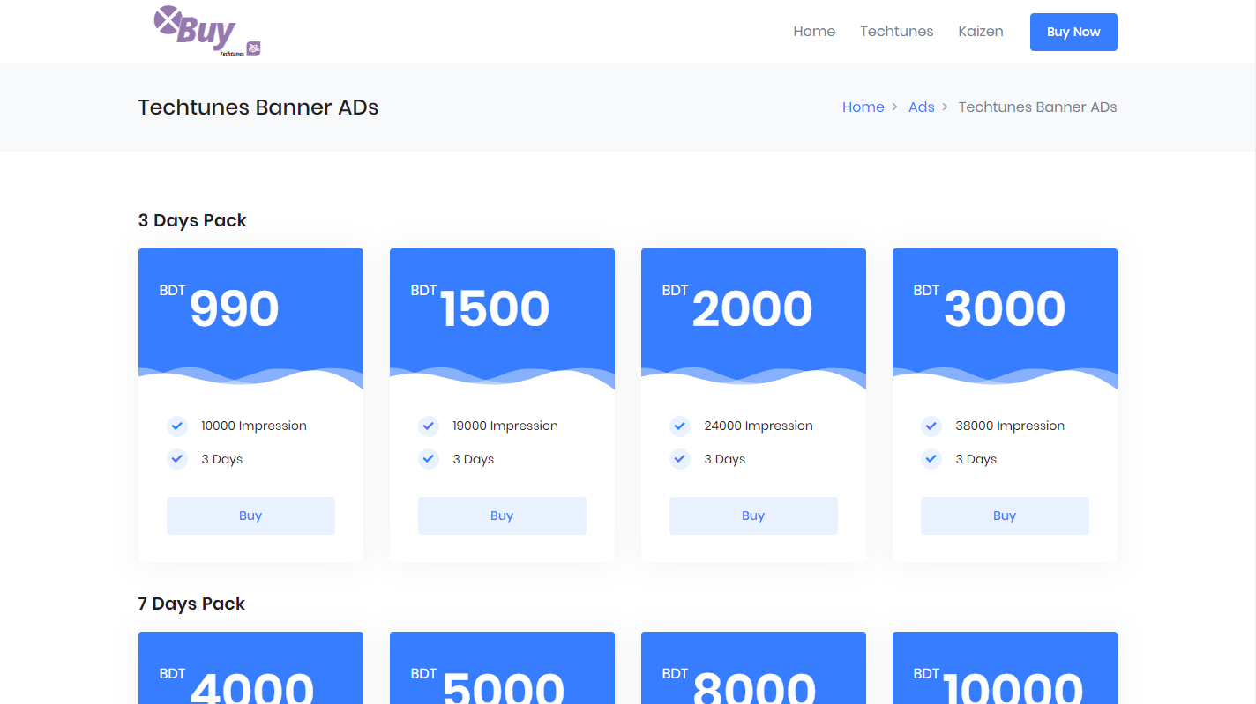This screenshot has height=704, width=1256.
Task: Click the Buy Now button in header
Action: (1073, 32)
